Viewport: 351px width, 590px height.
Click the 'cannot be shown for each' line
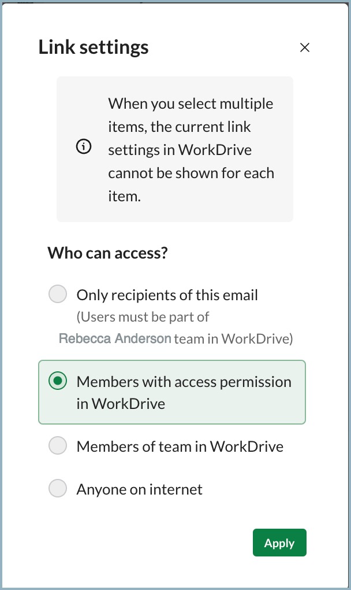[x=191, y=173]
